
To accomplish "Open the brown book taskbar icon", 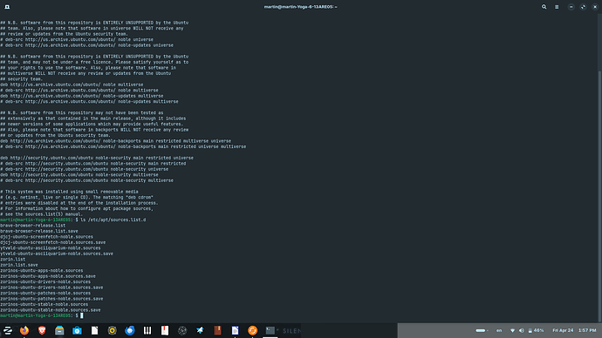I will click(x=218, y=330).
